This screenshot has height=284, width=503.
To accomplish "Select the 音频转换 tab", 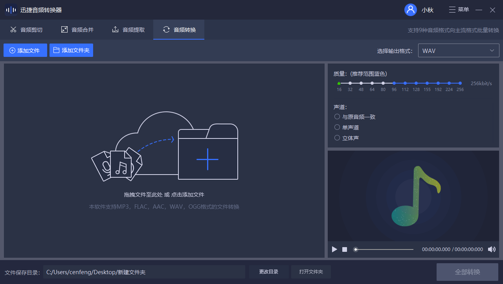I will tap(179, 30).
